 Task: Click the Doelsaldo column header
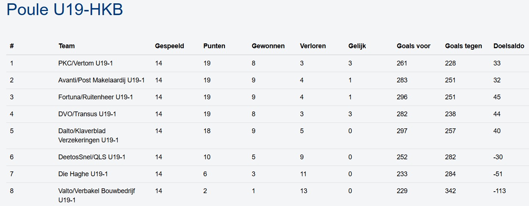coord(509,46)
